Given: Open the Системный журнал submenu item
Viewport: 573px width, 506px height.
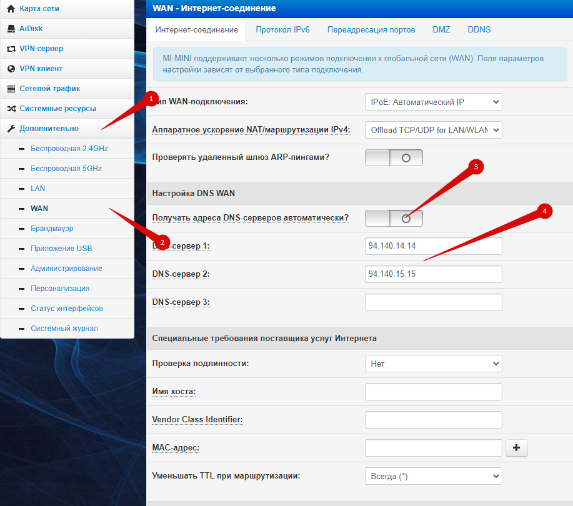Looking at the screenshot, I should click(x=67, y=329).
